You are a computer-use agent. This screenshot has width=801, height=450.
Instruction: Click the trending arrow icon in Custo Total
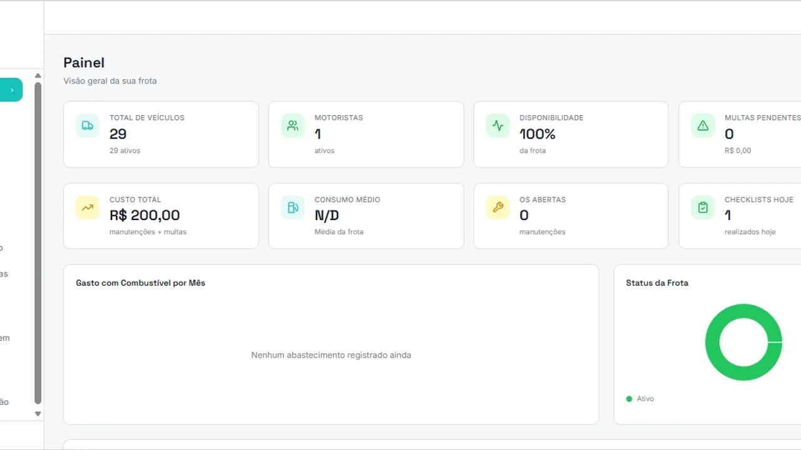click(88, 207)
